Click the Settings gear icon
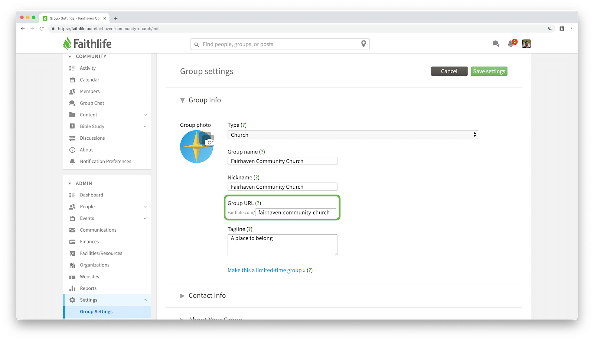594x341 pixels. 72,300
